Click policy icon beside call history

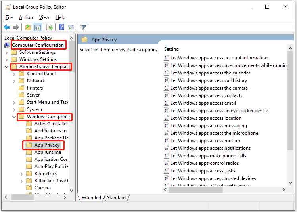(166, 80)
